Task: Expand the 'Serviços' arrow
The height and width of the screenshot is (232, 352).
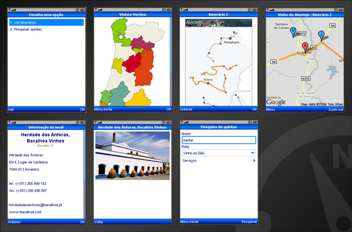Action: coord(254,161)
